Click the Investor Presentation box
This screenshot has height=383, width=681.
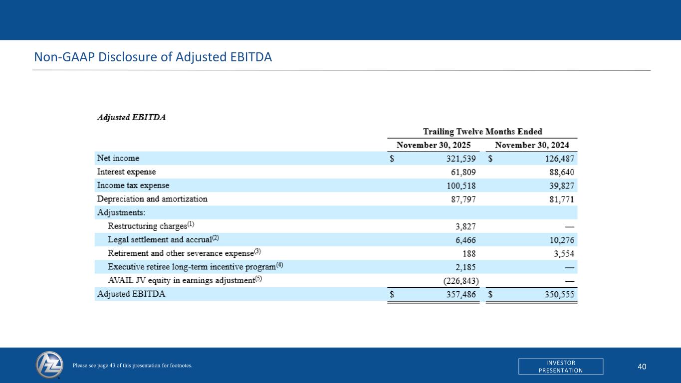tap(560, 366)
